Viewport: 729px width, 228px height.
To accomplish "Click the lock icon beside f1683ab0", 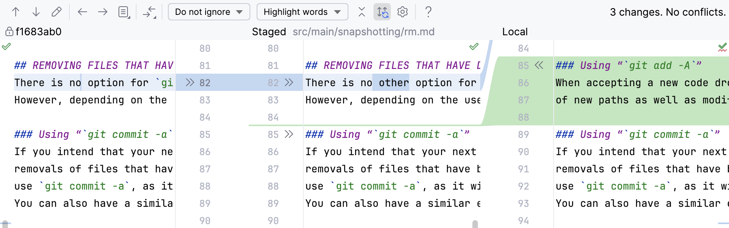I will (x=9, y=31).
